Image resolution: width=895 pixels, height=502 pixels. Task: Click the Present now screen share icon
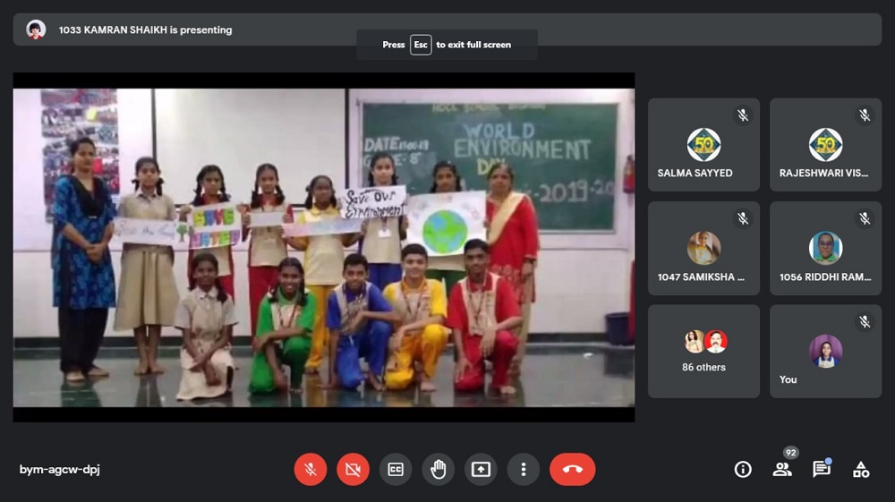pyautogui.click(x=481, y=469)
